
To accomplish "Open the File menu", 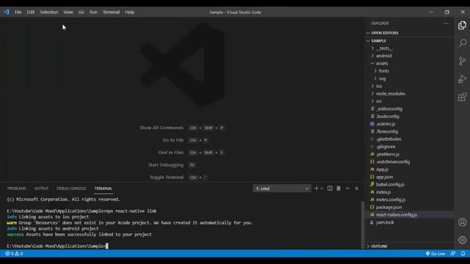I will (x=18, y=12).
